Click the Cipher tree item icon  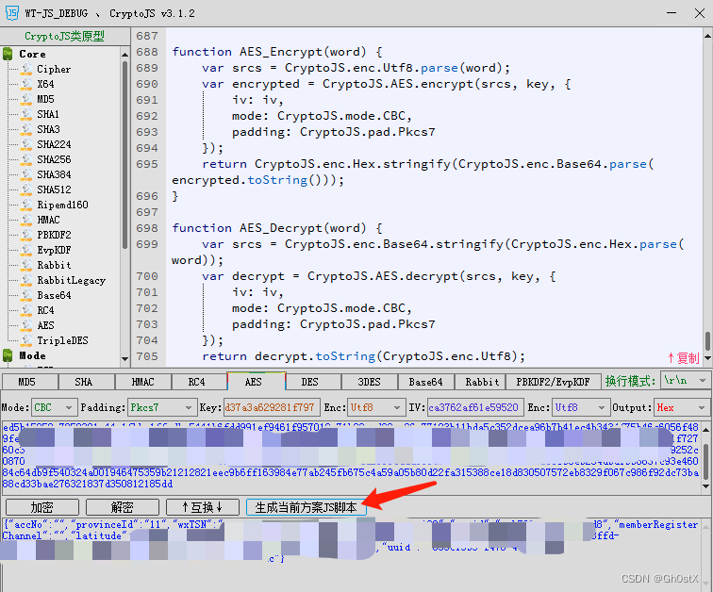point(26,69)
